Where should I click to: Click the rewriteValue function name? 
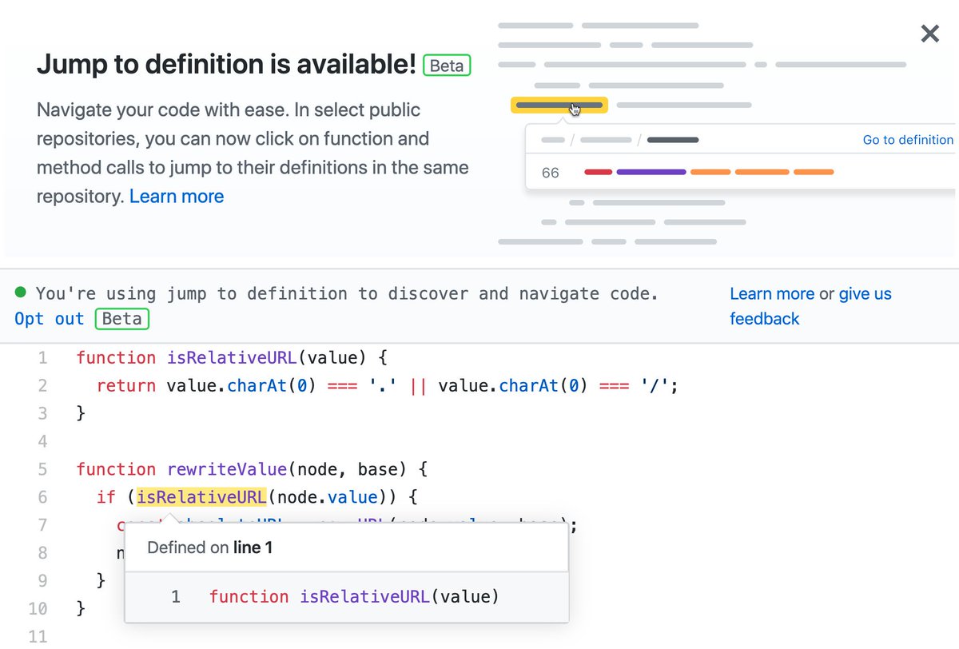226,469
